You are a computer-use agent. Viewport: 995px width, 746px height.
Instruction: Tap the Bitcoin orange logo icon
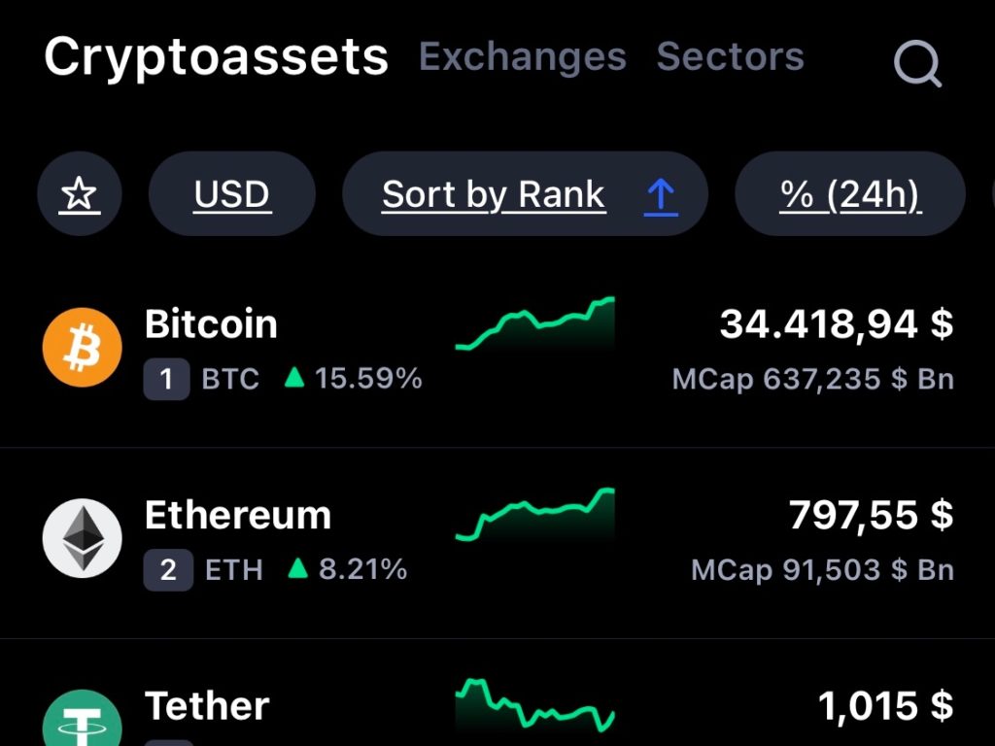[83, 348]
